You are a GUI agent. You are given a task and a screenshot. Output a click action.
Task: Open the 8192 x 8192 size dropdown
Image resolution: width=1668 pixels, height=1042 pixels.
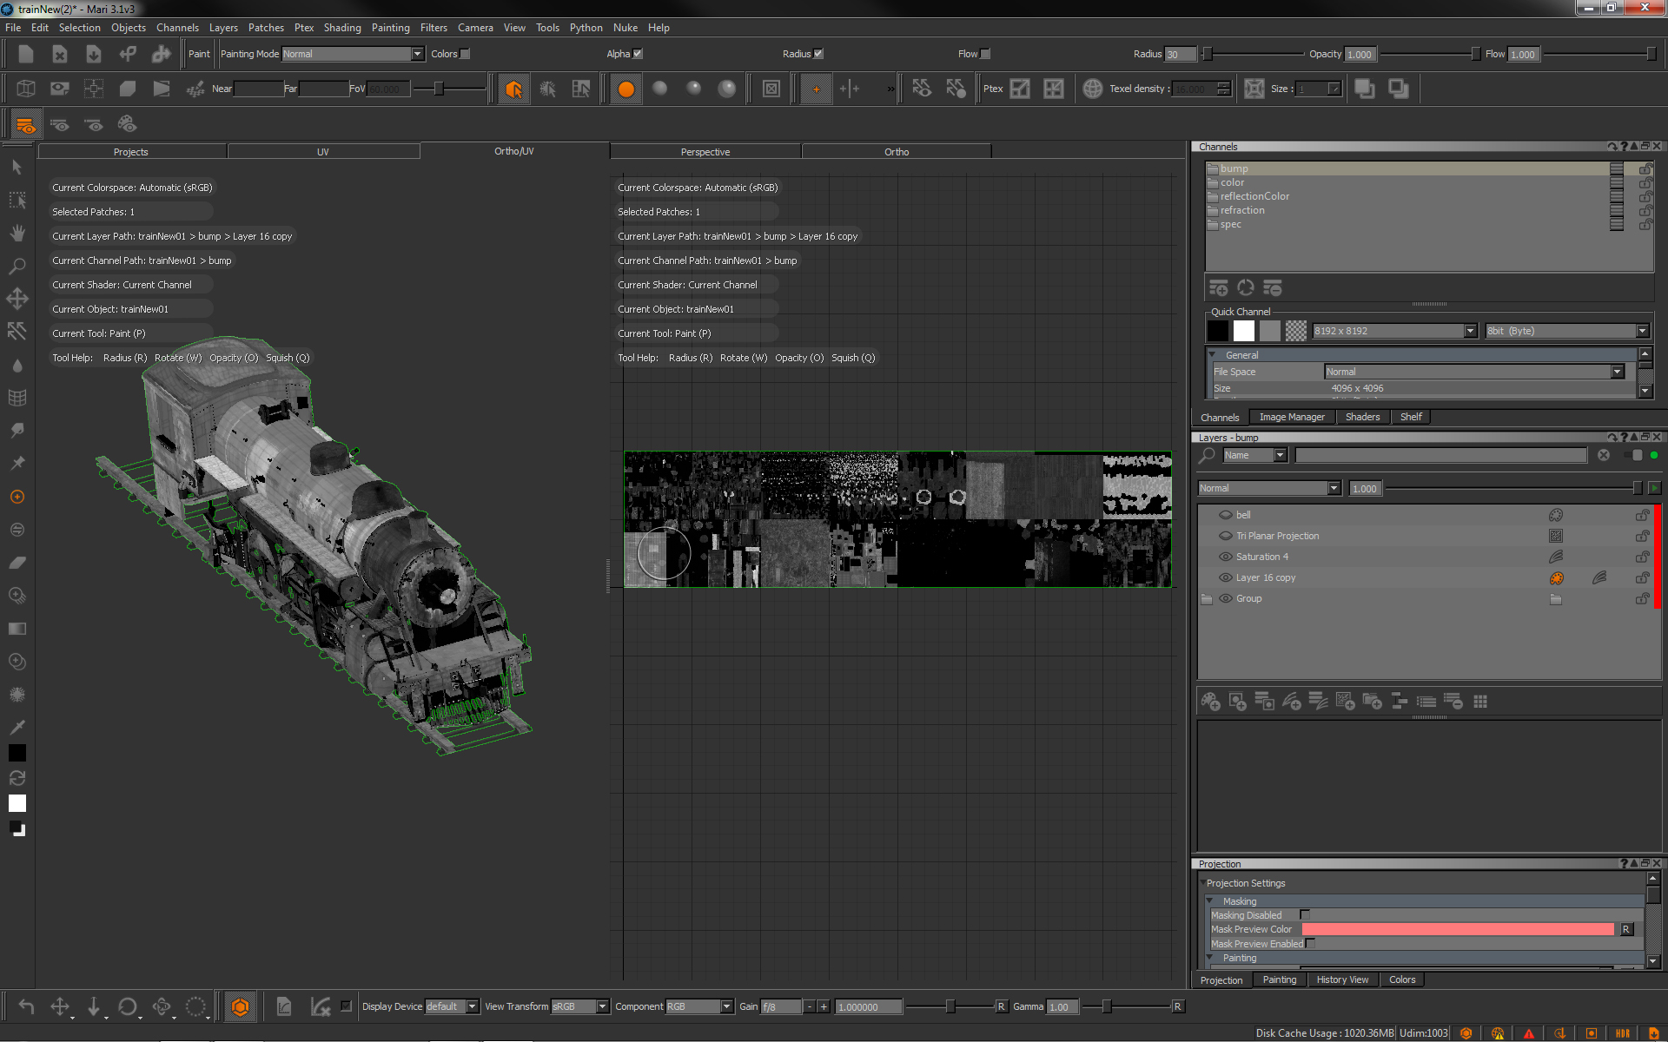pos(1394,331)
